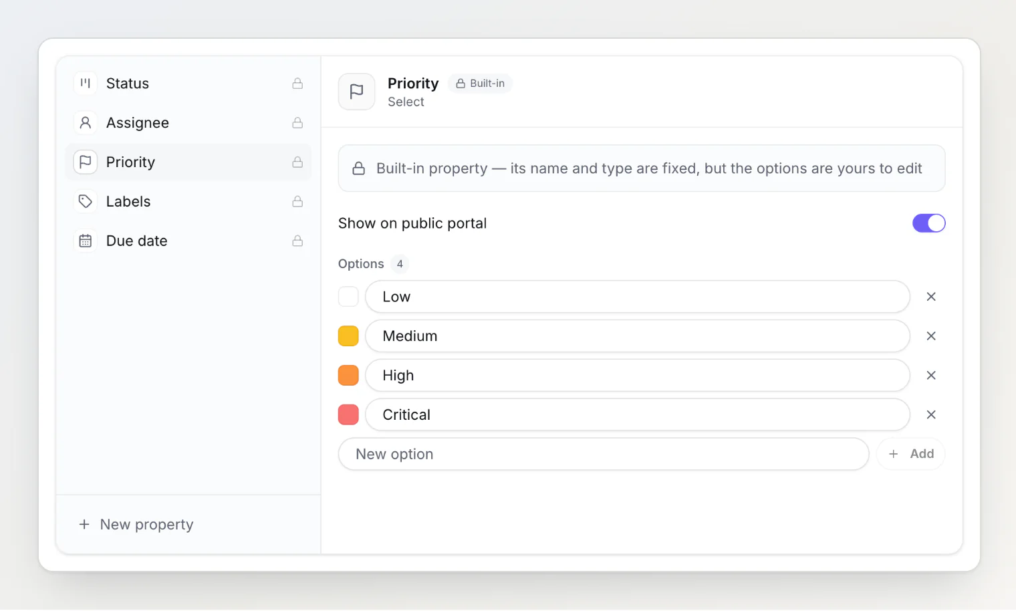Select the Assignee property
The width and height of the screenshot is (1016, 611).
point(188,123)
